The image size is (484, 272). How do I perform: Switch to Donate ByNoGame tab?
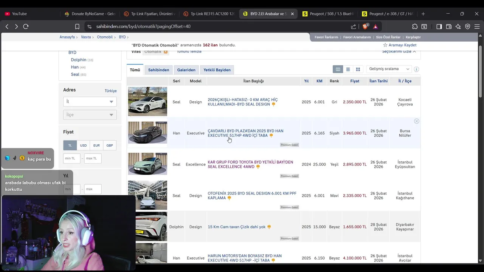[x=90, y=14]
